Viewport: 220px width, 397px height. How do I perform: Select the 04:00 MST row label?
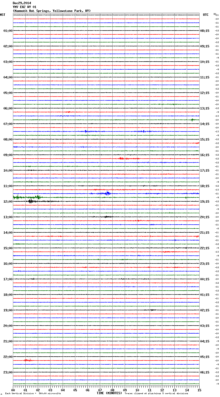tap(8, 77)
